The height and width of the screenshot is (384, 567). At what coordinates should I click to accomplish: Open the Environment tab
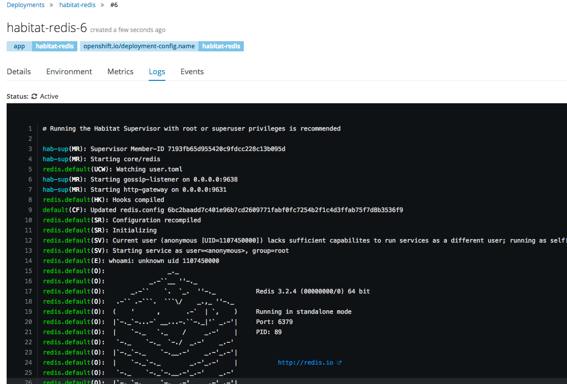coord(69,71)
